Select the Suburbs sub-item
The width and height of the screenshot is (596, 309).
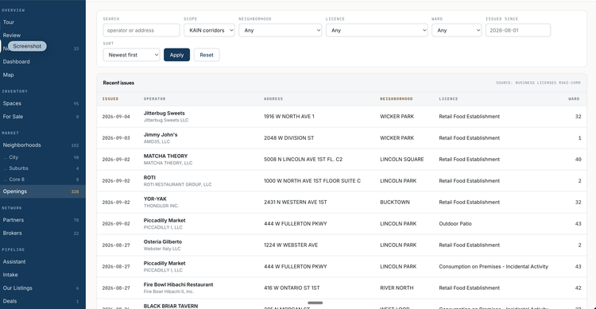pyautogui.click(x=18, y=168)
